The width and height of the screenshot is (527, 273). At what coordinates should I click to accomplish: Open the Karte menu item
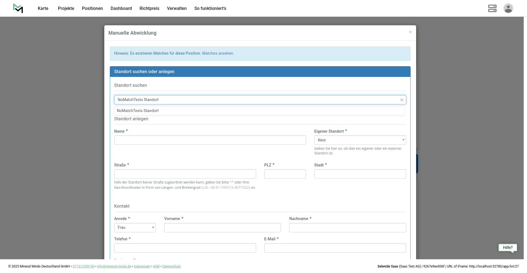(43, 9)
